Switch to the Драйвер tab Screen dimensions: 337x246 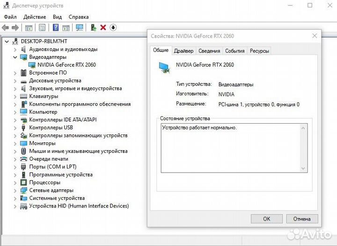183,51
